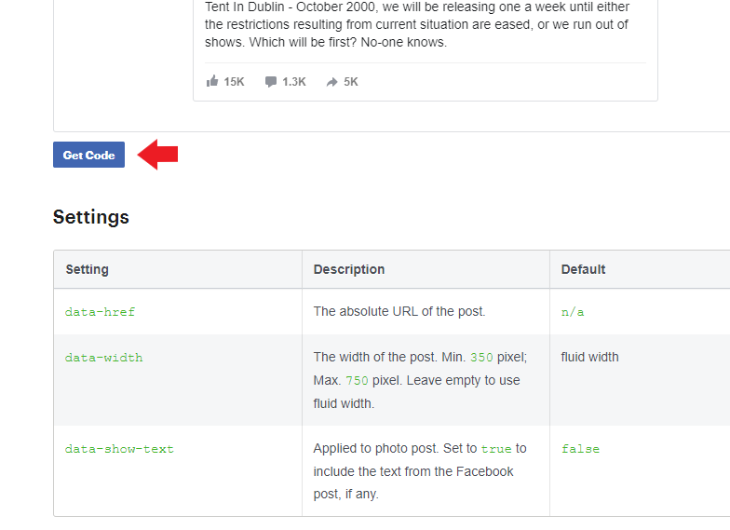The height and width of the screenshot is (530, 730).
Task: Click the red arrow pointing at Get Code
Action: 158,155
